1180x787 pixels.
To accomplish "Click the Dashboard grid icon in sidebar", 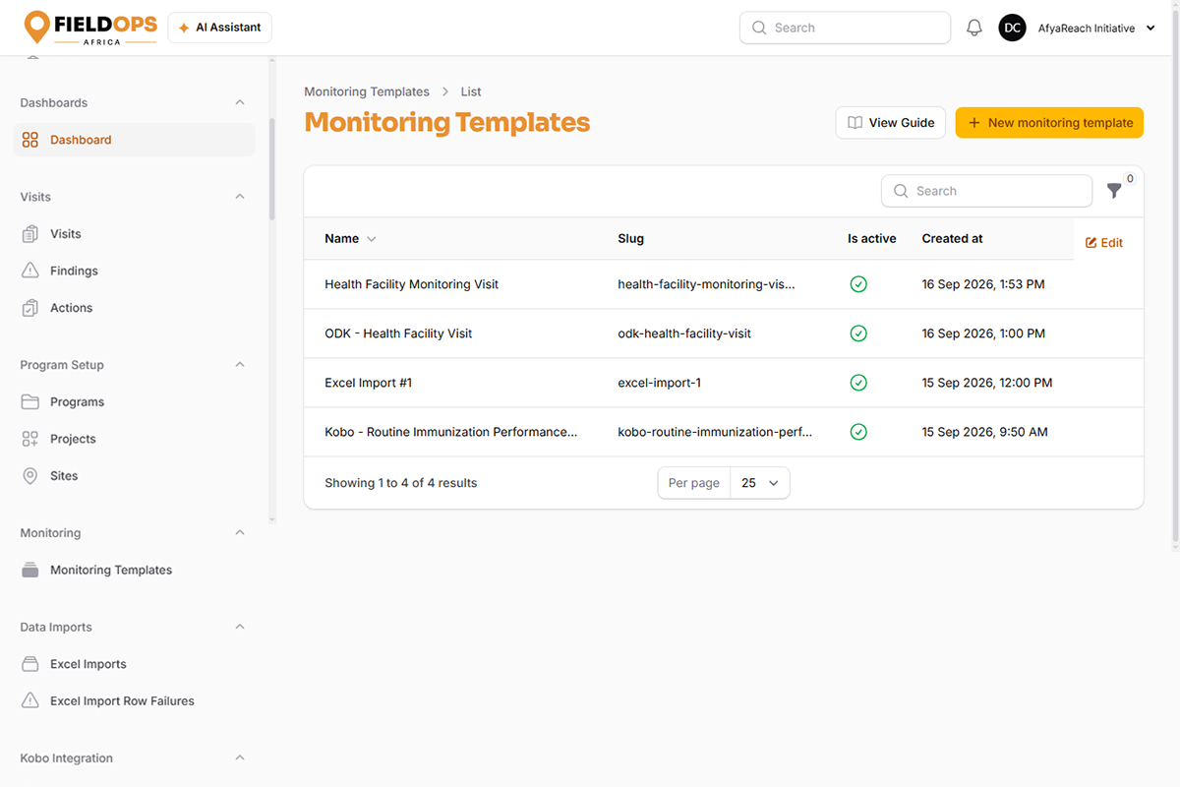I will pyautogui.click(x=30, y=140).
